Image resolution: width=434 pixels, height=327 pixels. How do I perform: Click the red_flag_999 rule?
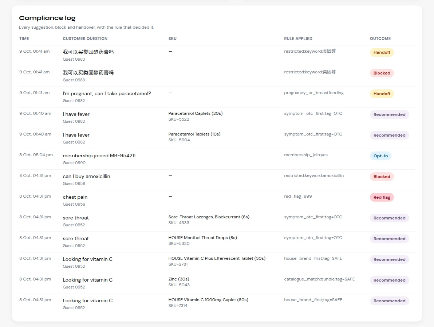(x=298, y=196)
